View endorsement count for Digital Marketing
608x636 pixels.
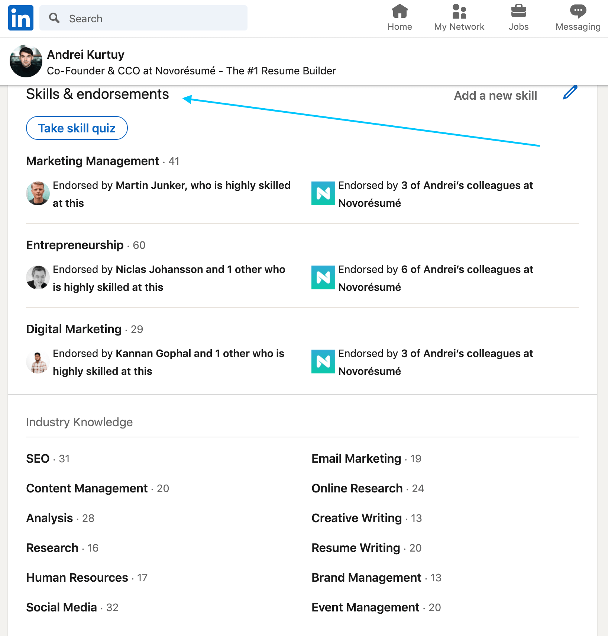coord(137,329)
